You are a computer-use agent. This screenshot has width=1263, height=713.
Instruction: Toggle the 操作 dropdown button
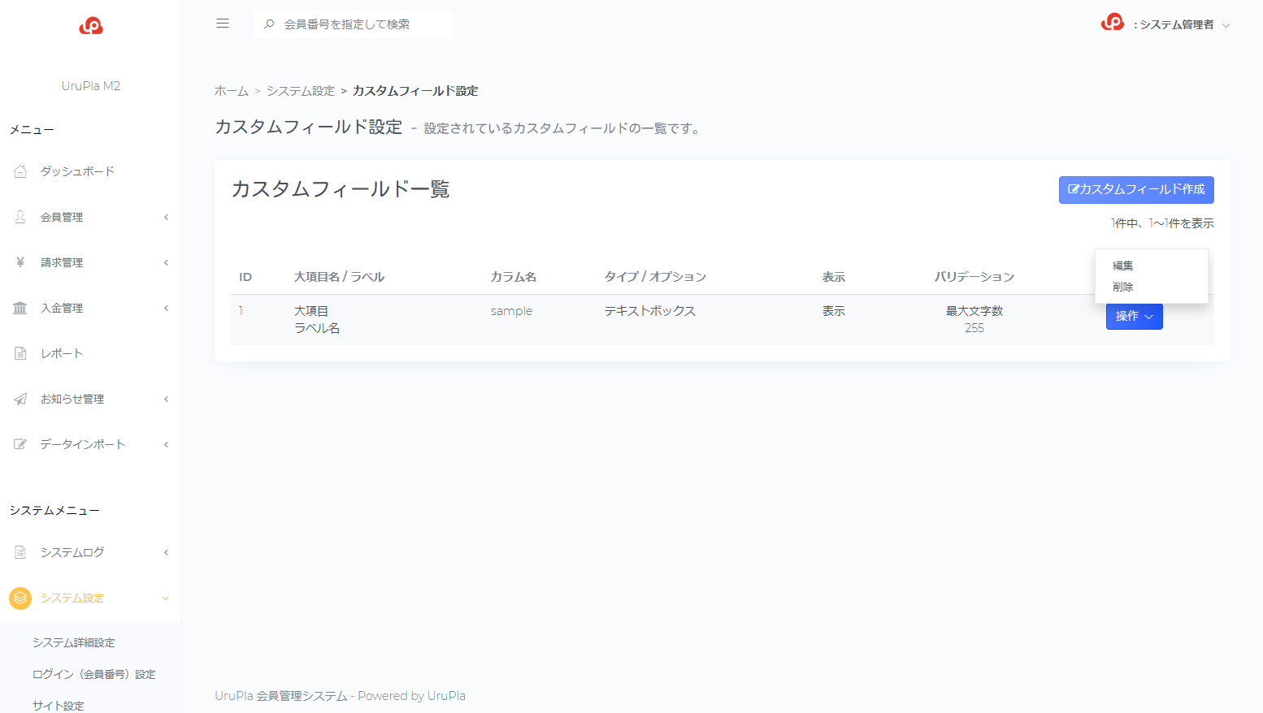tap(1134, 316)
